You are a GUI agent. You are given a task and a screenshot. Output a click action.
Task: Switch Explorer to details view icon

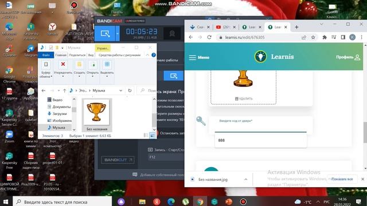click(146, 135)
